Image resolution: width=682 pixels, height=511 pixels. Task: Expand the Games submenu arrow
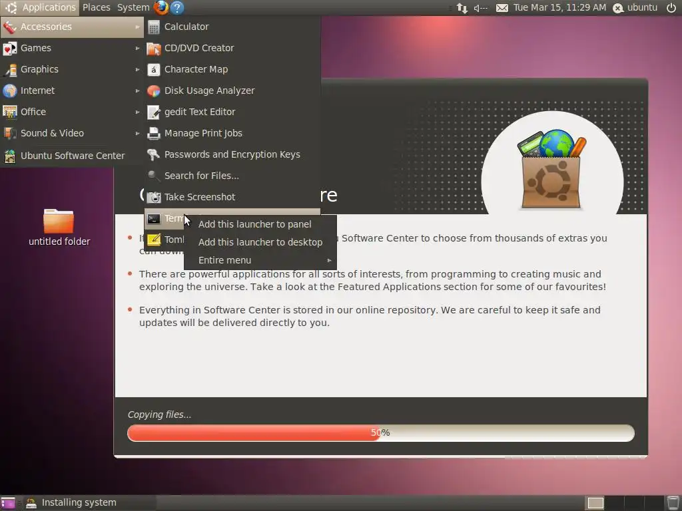[137, 48]
